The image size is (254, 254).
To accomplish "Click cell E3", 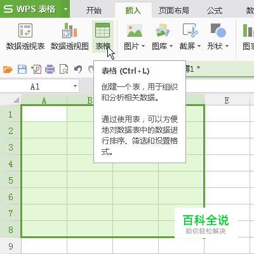I will (x=227, y=147).
